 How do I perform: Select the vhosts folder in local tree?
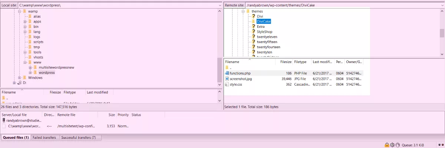click(x=38, y=57)
